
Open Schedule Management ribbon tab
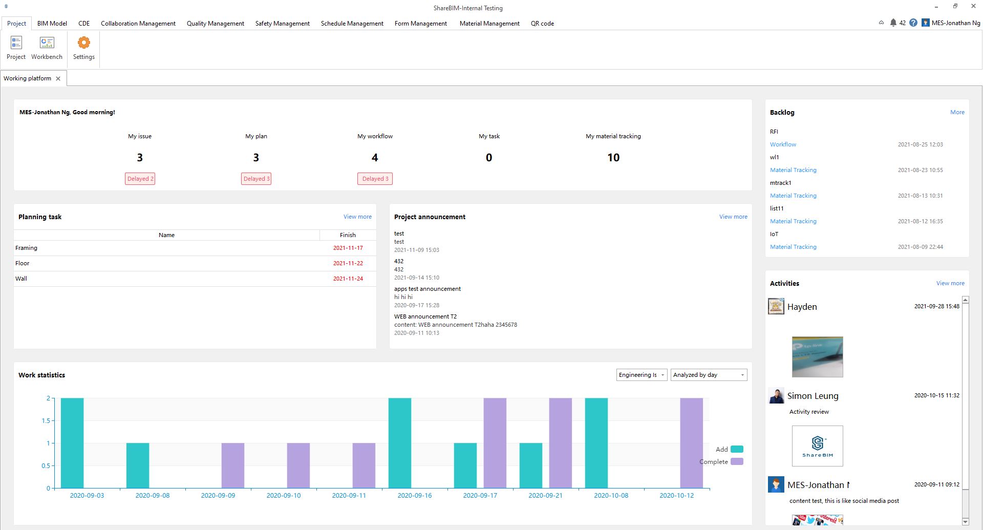pyautogui.click(x=352, y=24)
